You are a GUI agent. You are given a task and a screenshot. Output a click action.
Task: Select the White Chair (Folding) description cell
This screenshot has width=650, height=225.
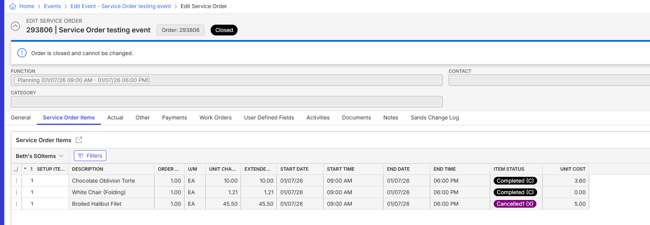click(x=111, y=192)
